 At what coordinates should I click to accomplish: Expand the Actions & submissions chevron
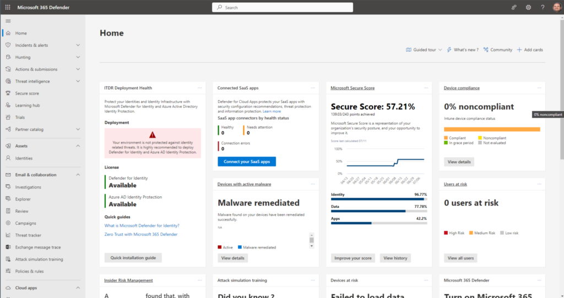coord(78,69)
